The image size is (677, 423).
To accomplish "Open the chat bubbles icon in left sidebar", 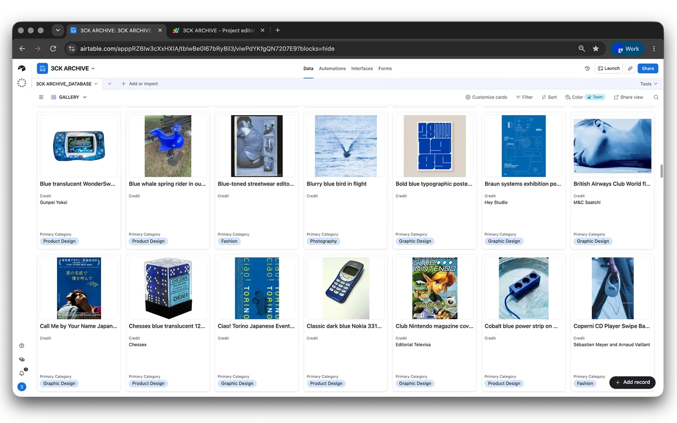I will tap(21, 359).
